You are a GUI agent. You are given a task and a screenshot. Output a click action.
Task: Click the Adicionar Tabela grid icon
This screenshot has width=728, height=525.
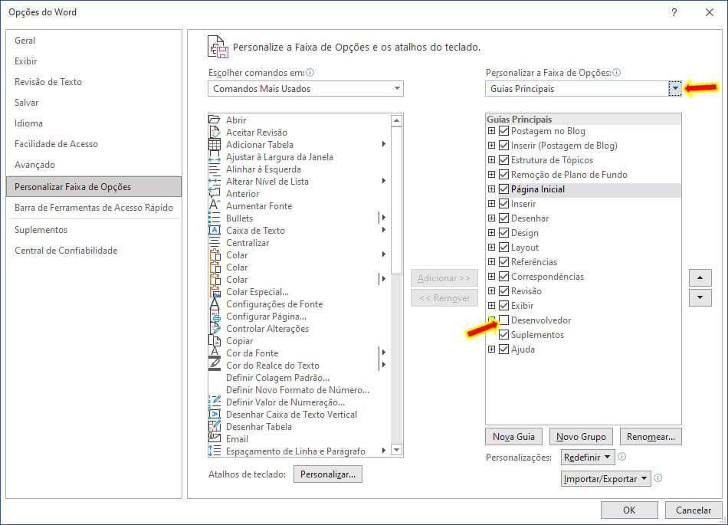214,144
